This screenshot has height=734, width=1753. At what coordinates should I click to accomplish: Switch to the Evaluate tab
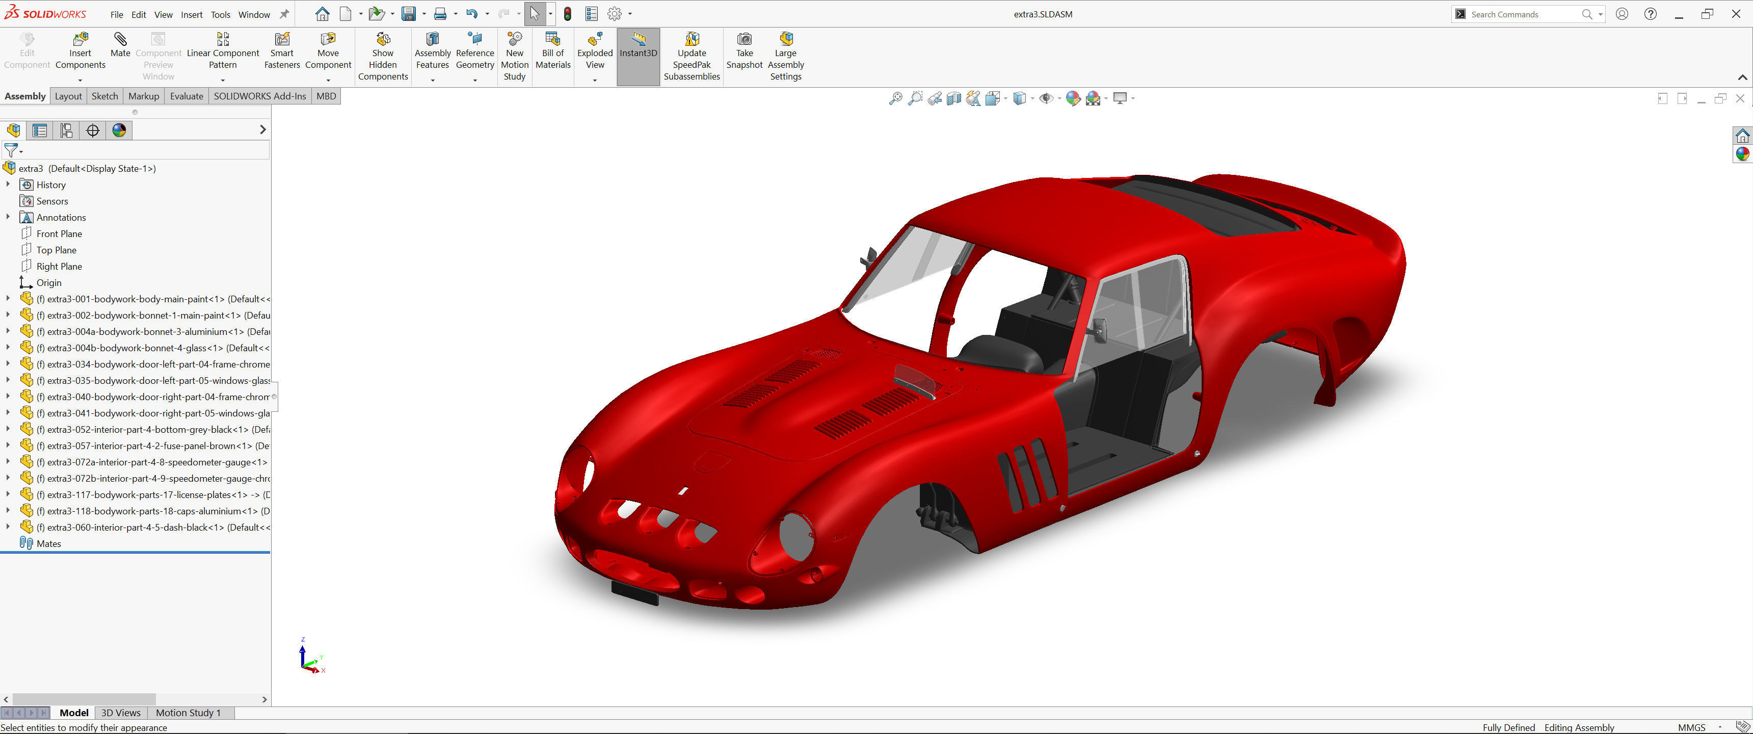187,96
